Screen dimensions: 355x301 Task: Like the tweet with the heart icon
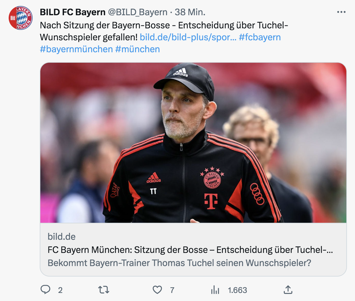coord(157,290)
